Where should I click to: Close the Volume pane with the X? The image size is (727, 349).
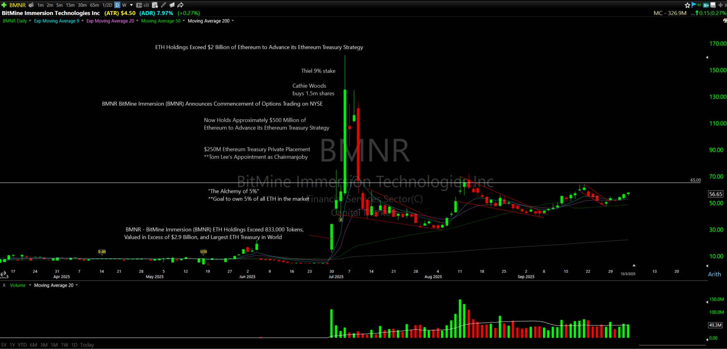point(4,285)
